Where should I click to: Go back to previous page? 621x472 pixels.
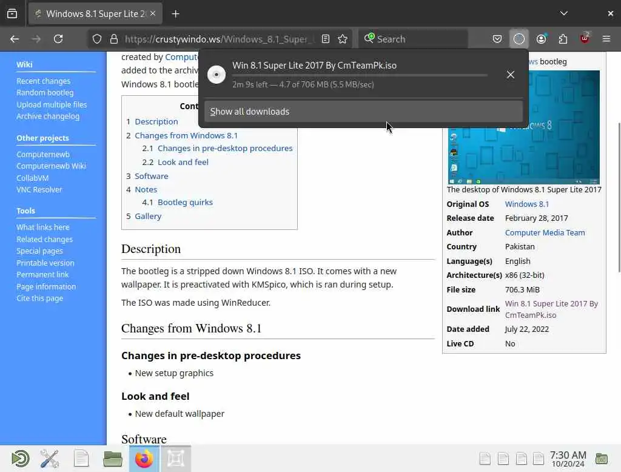click(x=15, y=39)
